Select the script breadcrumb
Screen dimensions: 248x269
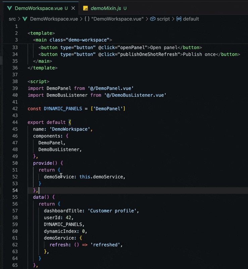tap(163, 19)
